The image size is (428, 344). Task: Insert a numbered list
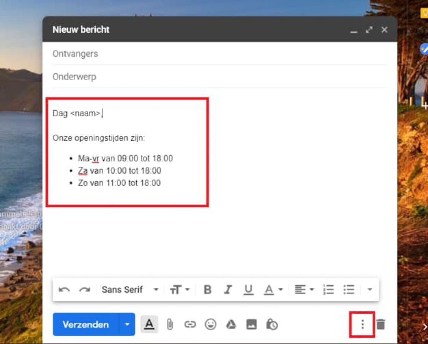pos(328,290)
